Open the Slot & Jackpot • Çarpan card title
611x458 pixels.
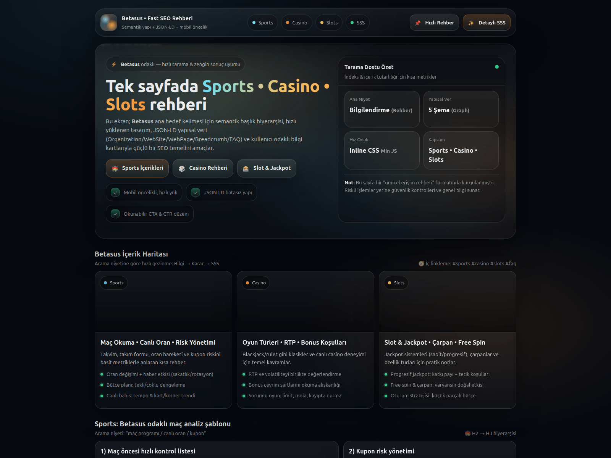tap(435, 342)
